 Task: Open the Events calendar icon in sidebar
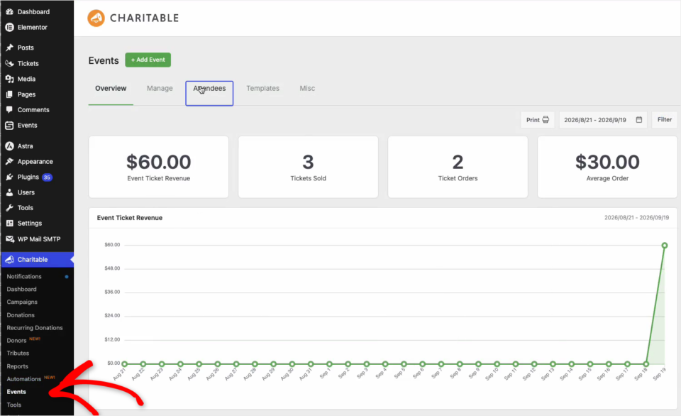[9, 125]
